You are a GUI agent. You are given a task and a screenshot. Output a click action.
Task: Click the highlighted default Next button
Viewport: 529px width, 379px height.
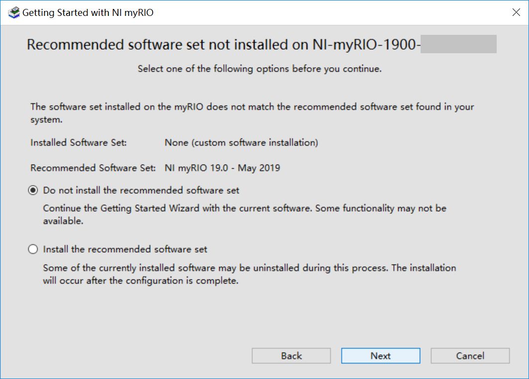[x=380, y=356]
